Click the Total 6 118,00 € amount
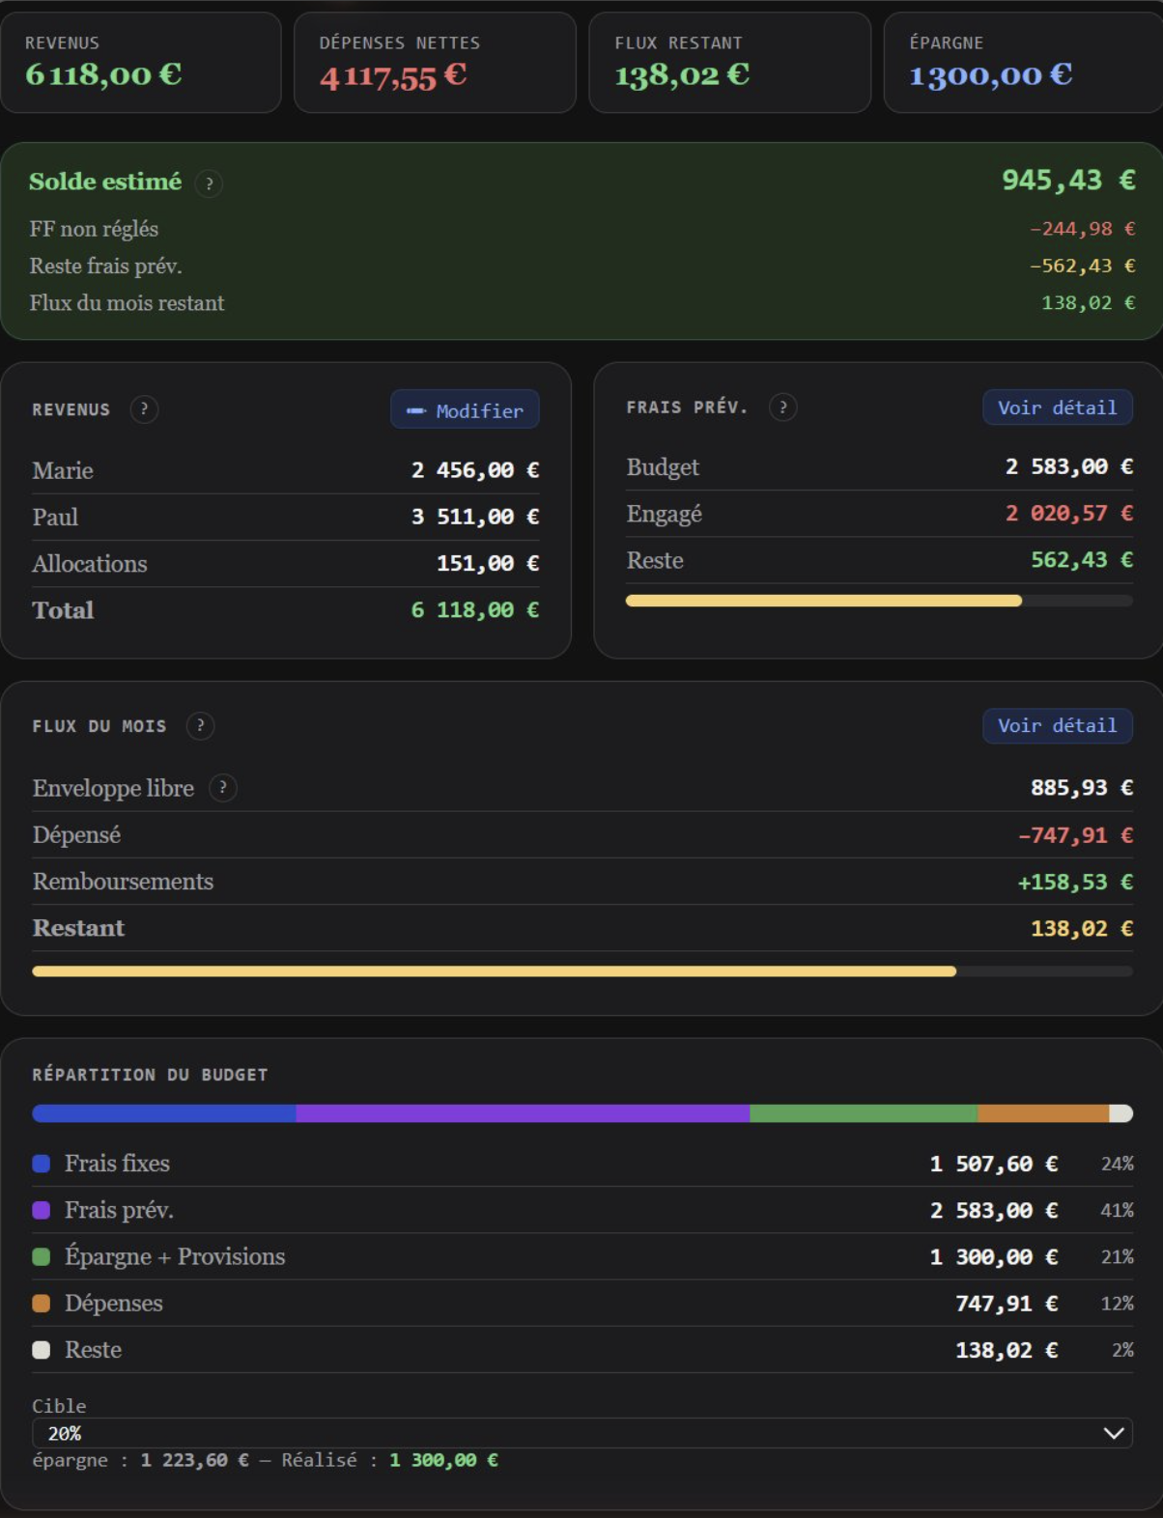 474,610
